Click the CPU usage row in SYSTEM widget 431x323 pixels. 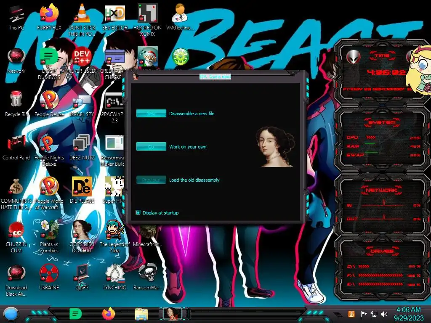point(383,138)
